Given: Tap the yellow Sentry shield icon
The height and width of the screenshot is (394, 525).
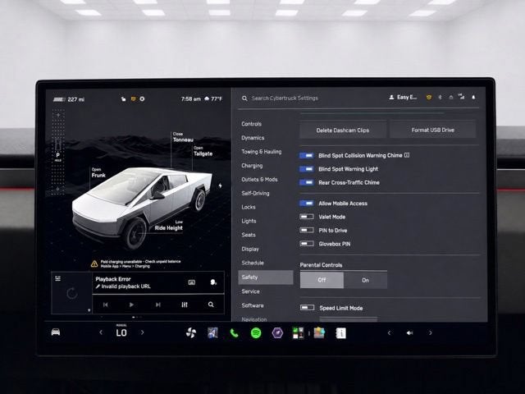Looking at the screenshot, I should [x=428, y=97].
